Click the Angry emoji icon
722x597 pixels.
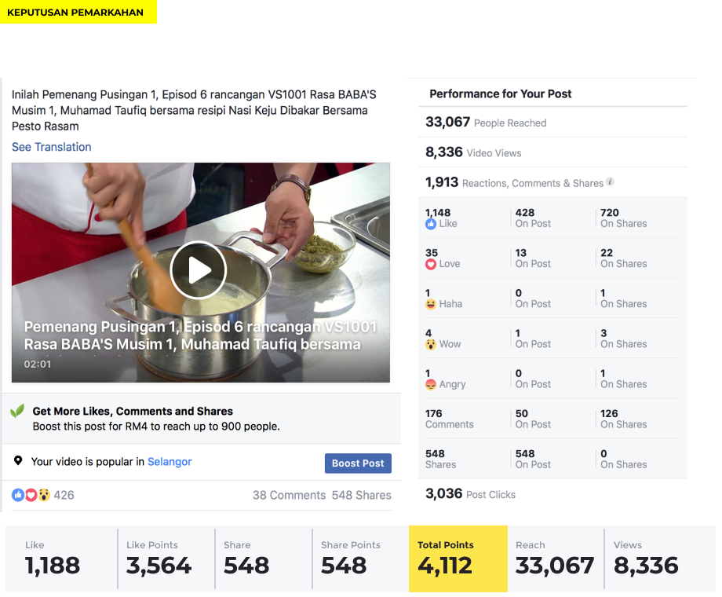point(431,384)
